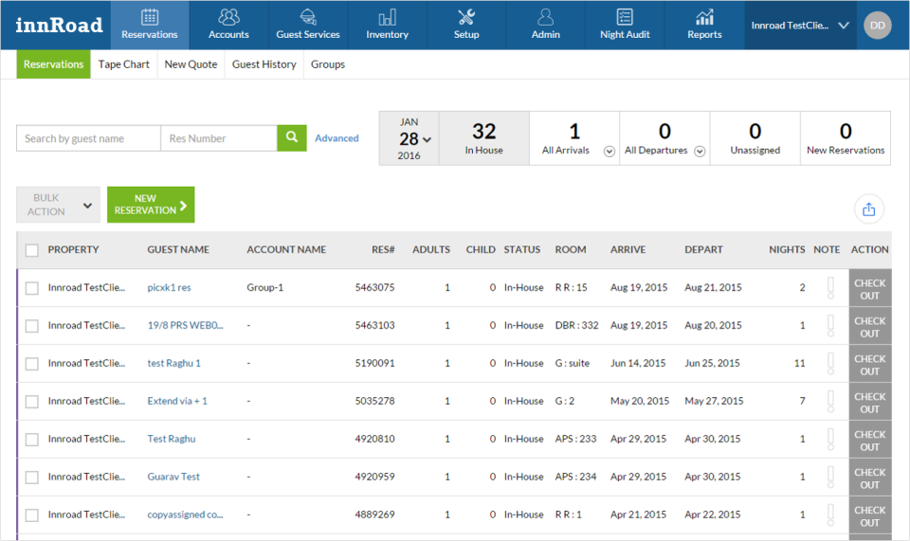Open note icon for Test Raghu row
910x541 pixels.
(830, 439)
